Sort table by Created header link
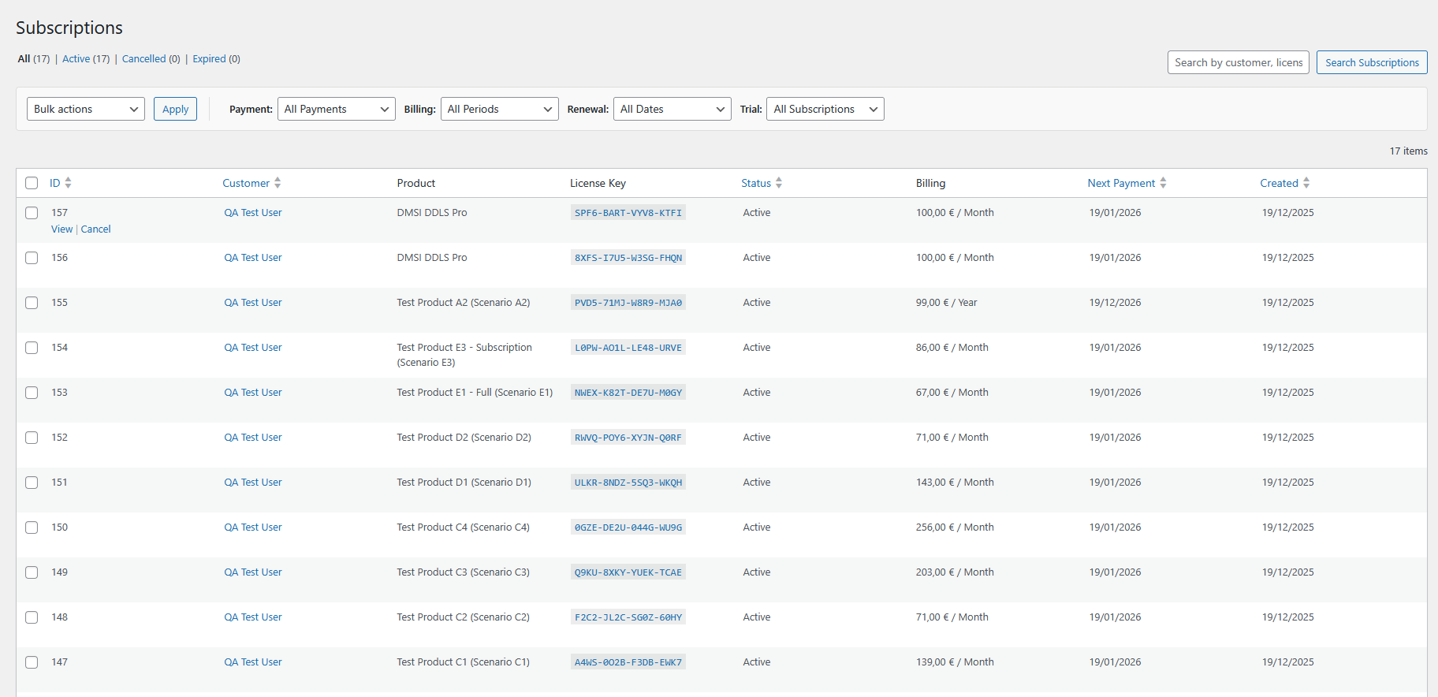Image resolution: width=1438 pixels, height=697 pixels. click(1279, 183)
